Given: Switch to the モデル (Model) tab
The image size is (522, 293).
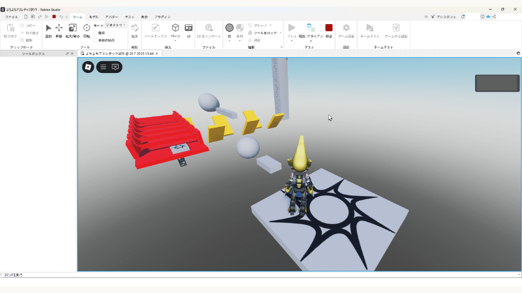Looking at the screenshot, I should pyautogui.click(x=94, y=17).
